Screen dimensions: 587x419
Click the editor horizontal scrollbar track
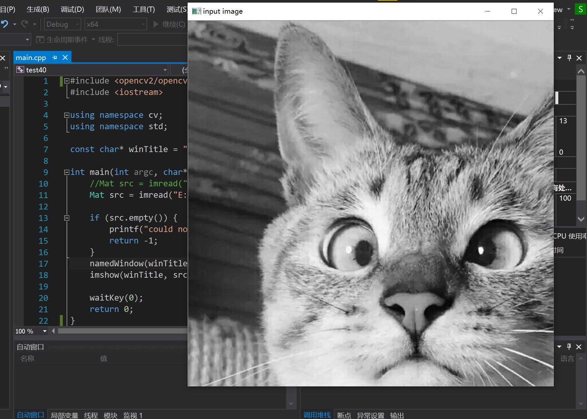(122, 331)
